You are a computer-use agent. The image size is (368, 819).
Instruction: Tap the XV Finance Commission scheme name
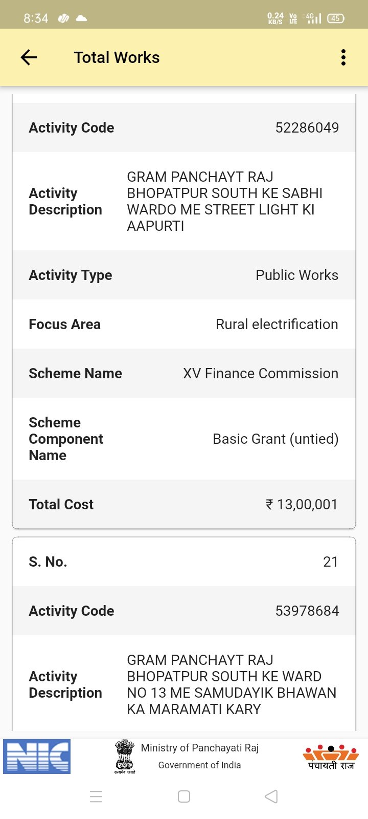point(260,373)
